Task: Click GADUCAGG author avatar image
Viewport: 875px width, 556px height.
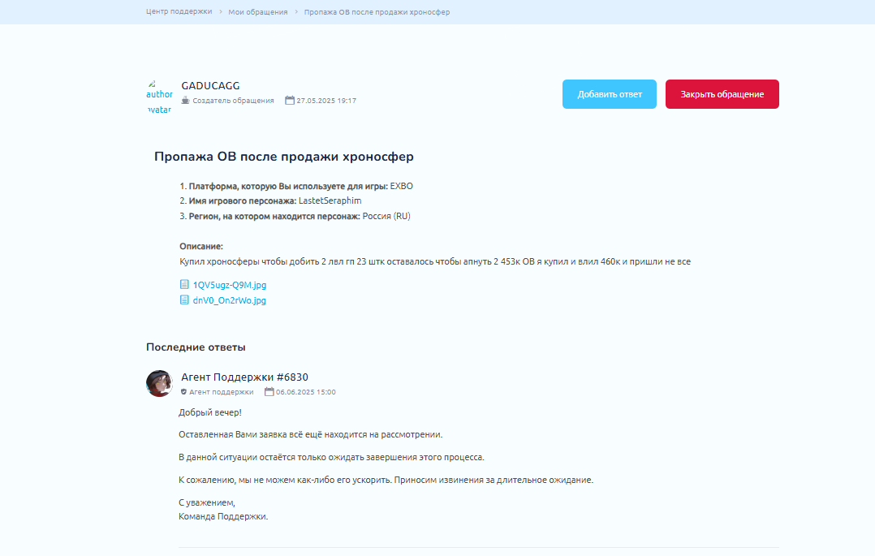Action: (x=160, y=97)
